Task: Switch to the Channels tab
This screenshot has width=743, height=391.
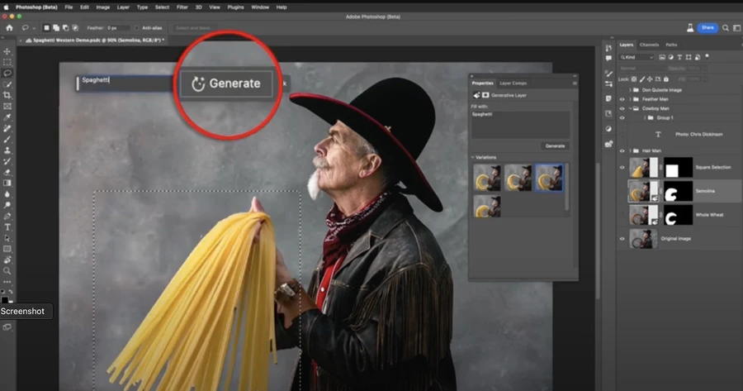Action: 649,45
